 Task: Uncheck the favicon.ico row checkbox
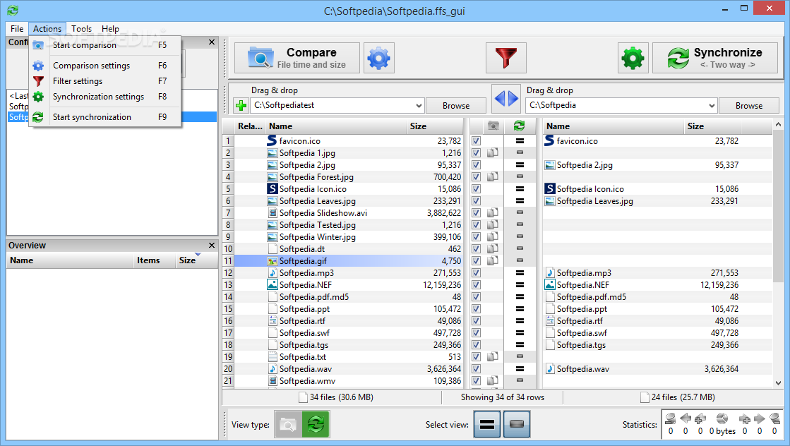click(476, 141)
